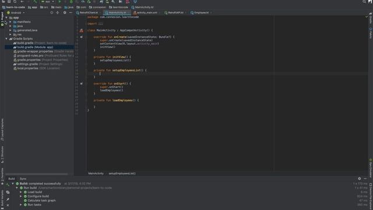Click the scroll-from-source target icon in Project panel

pos(52,13)
